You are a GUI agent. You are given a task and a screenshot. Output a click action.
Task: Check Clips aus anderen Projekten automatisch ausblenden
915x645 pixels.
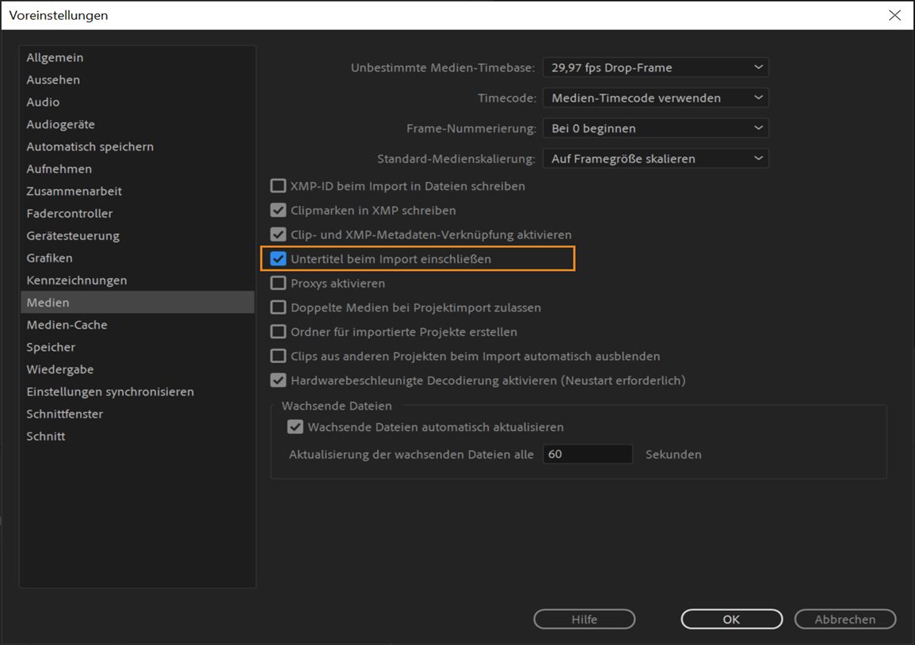pos(278,356)
